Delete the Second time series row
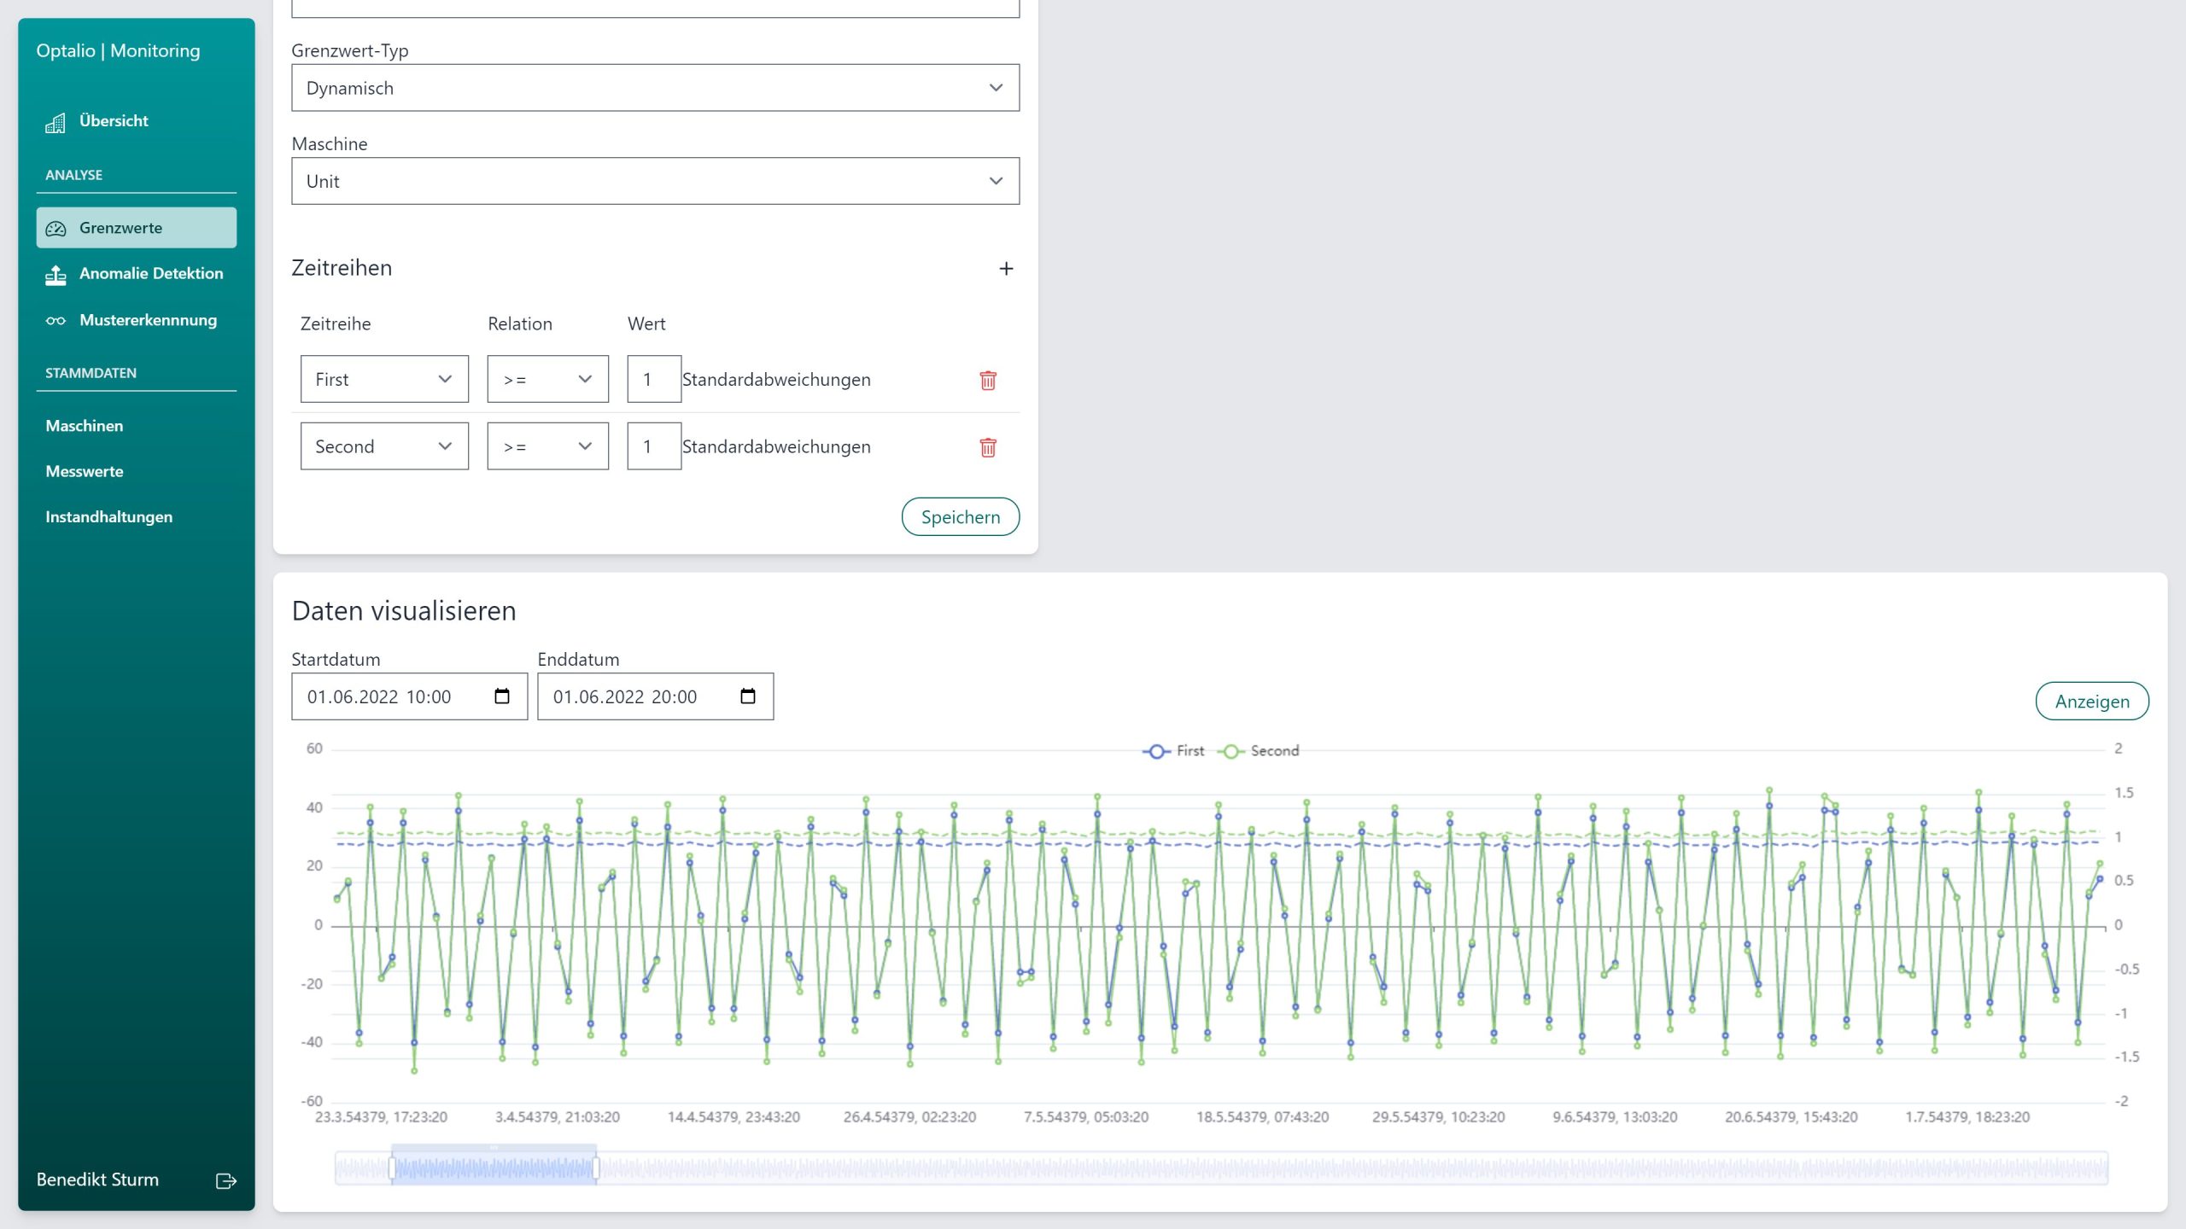Image resolution: width=2186 pixels, height=1229 pixels. 988,447
